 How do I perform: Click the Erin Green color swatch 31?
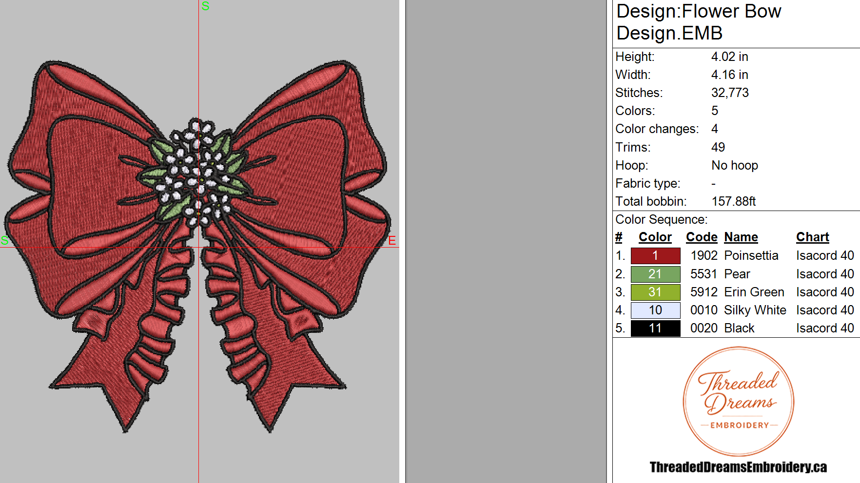(x=655, y=292)
